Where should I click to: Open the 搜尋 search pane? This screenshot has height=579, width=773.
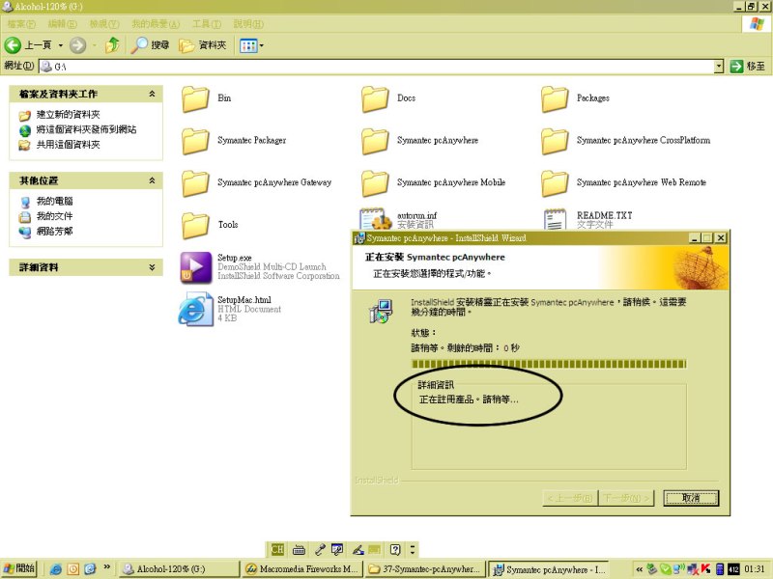[x=151, y=45]
